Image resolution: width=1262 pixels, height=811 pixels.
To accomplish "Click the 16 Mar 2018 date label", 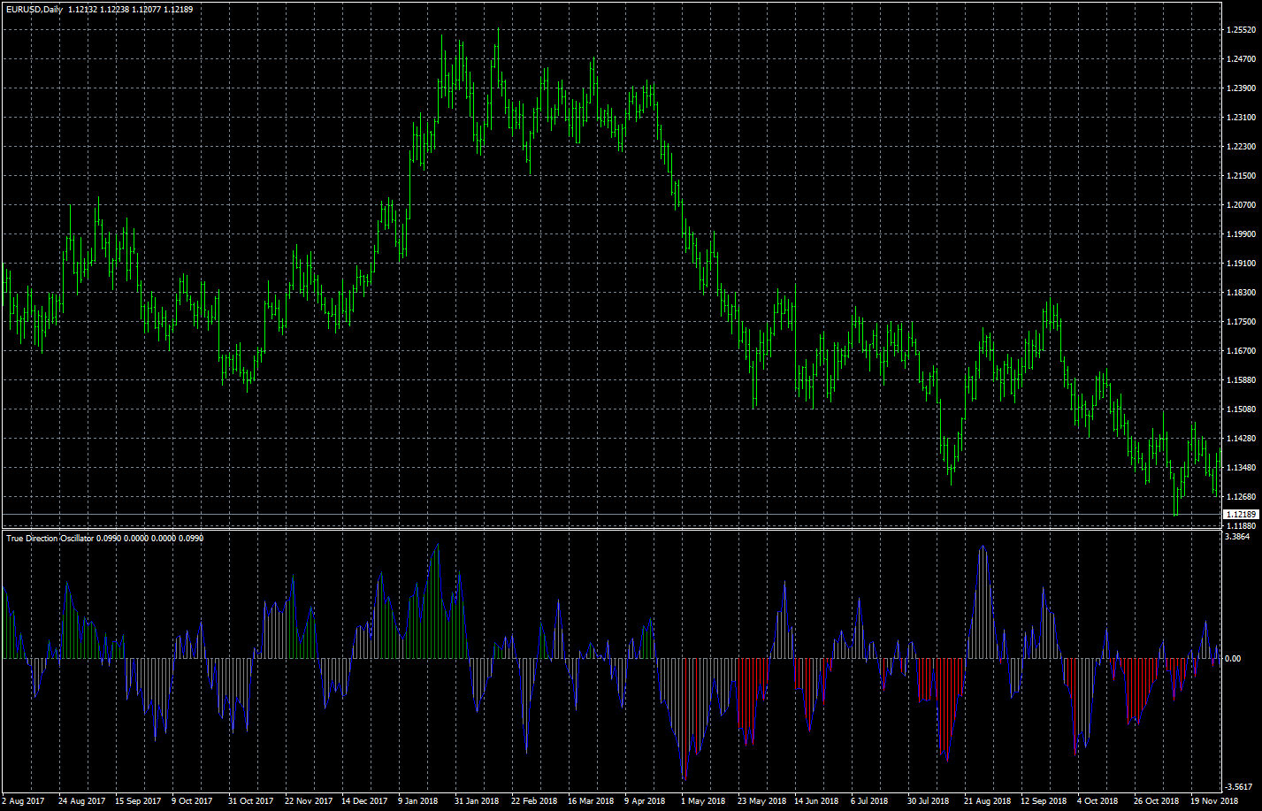I will [x=591, y=801].
